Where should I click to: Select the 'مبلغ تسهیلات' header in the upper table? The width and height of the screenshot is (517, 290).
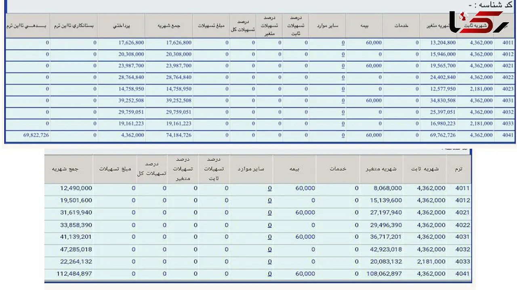click(211, 25)
